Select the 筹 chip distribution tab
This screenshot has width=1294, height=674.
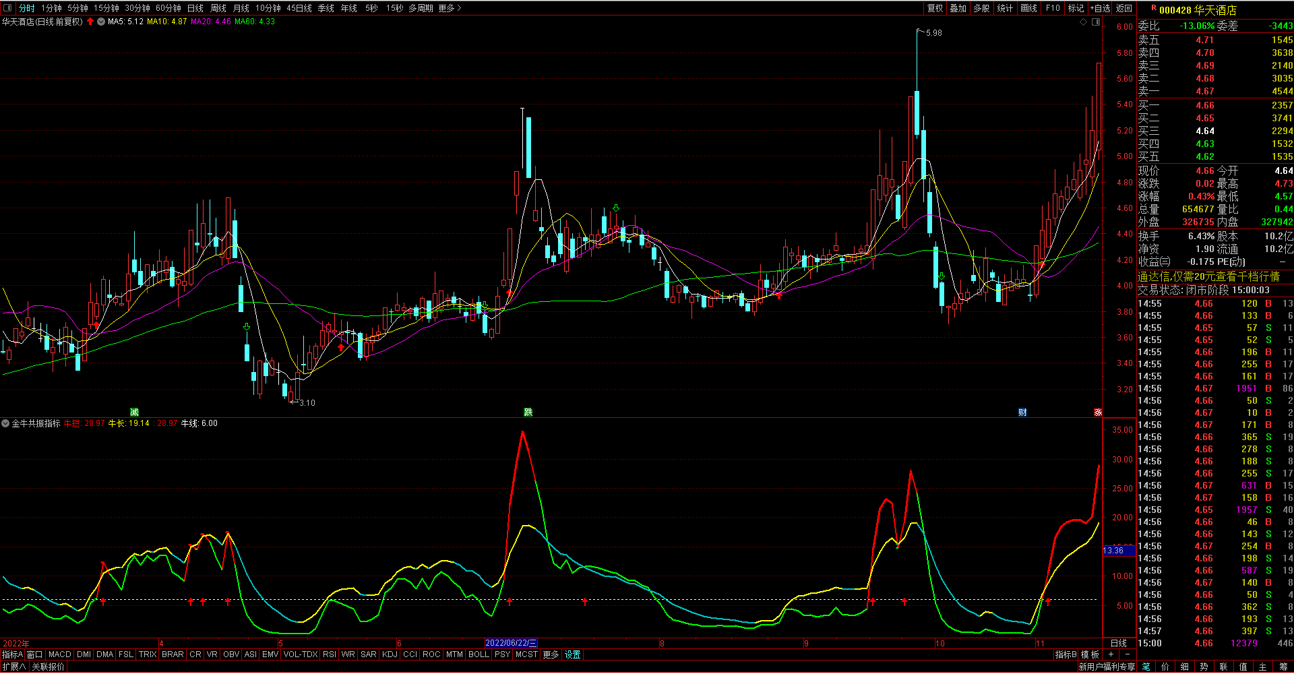pyautogui.click(x=1283, y=667)
